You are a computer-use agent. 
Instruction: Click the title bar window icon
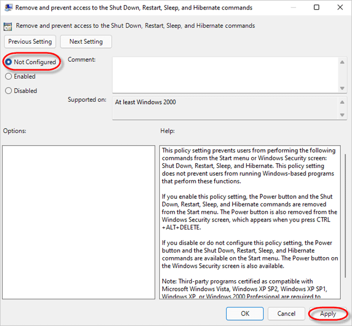click(x=9, y=8)
